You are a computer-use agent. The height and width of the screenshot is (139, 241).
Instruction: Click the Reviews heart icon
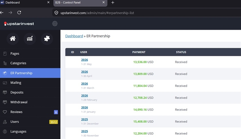tap(5, 112)
